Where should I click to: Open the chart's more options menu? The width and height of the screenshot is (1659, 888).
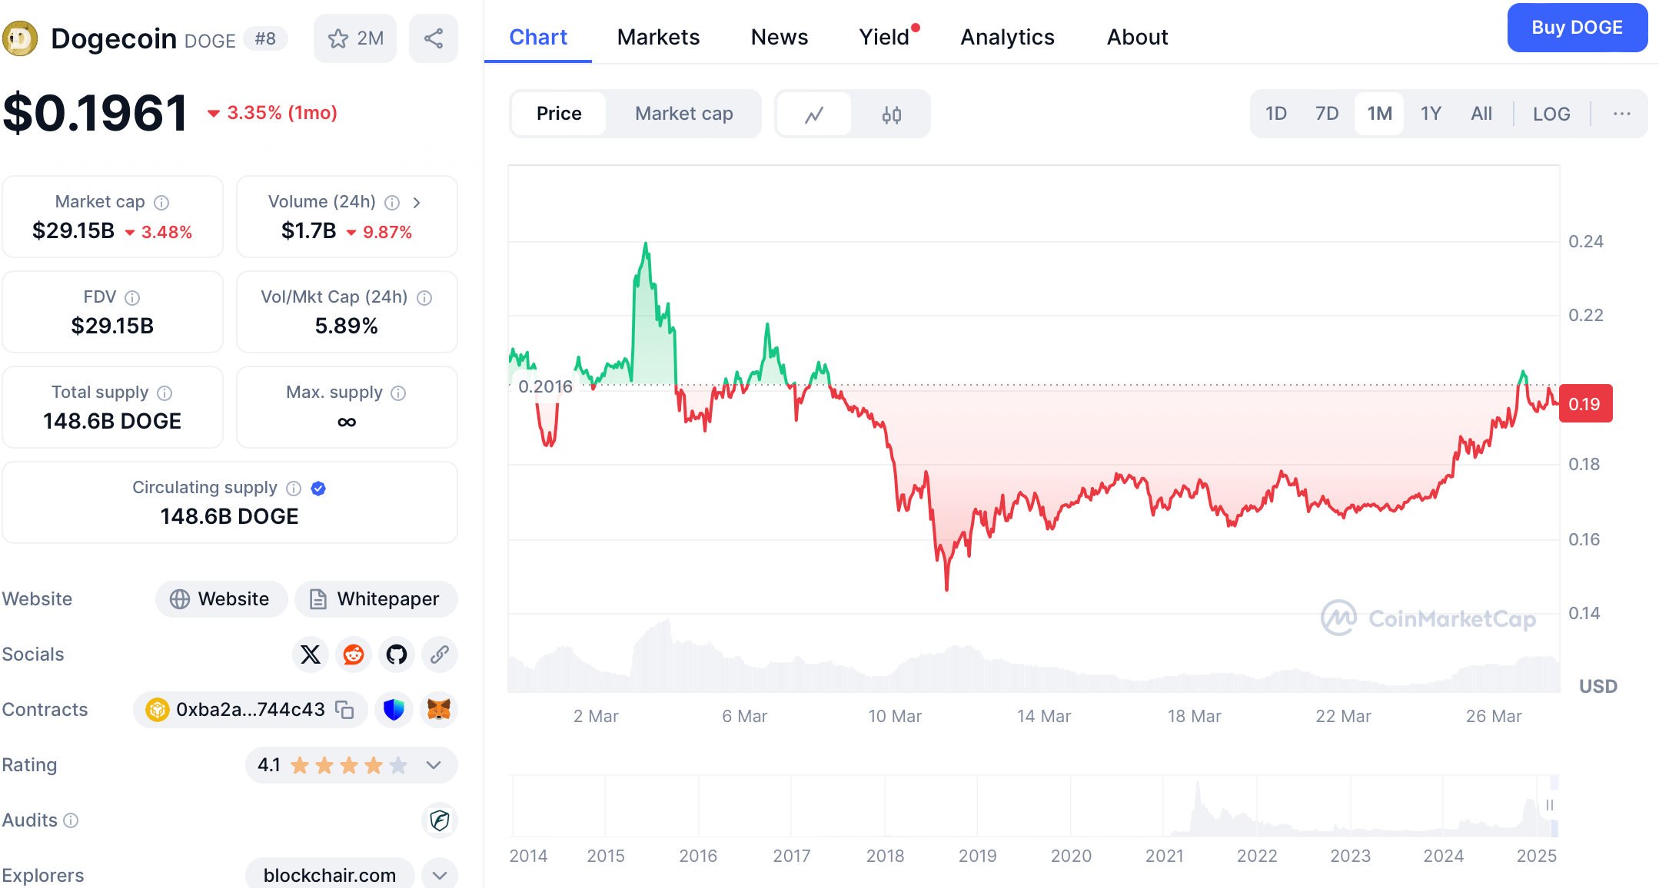pyautogui.click(x=1622, y=113)
